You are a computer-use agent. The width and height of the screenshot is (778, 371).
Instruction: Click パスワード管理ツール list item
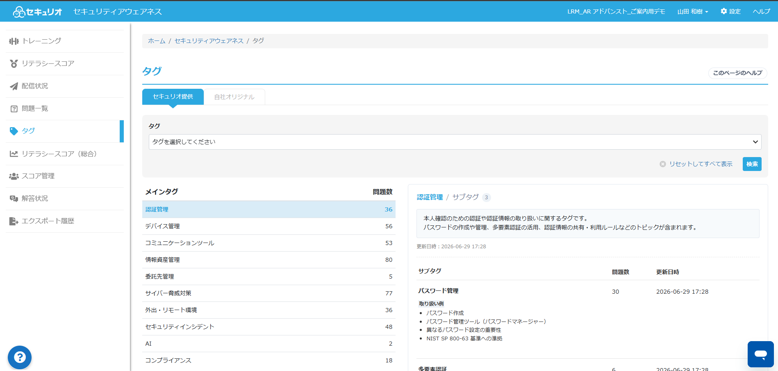tap(486, 322)
